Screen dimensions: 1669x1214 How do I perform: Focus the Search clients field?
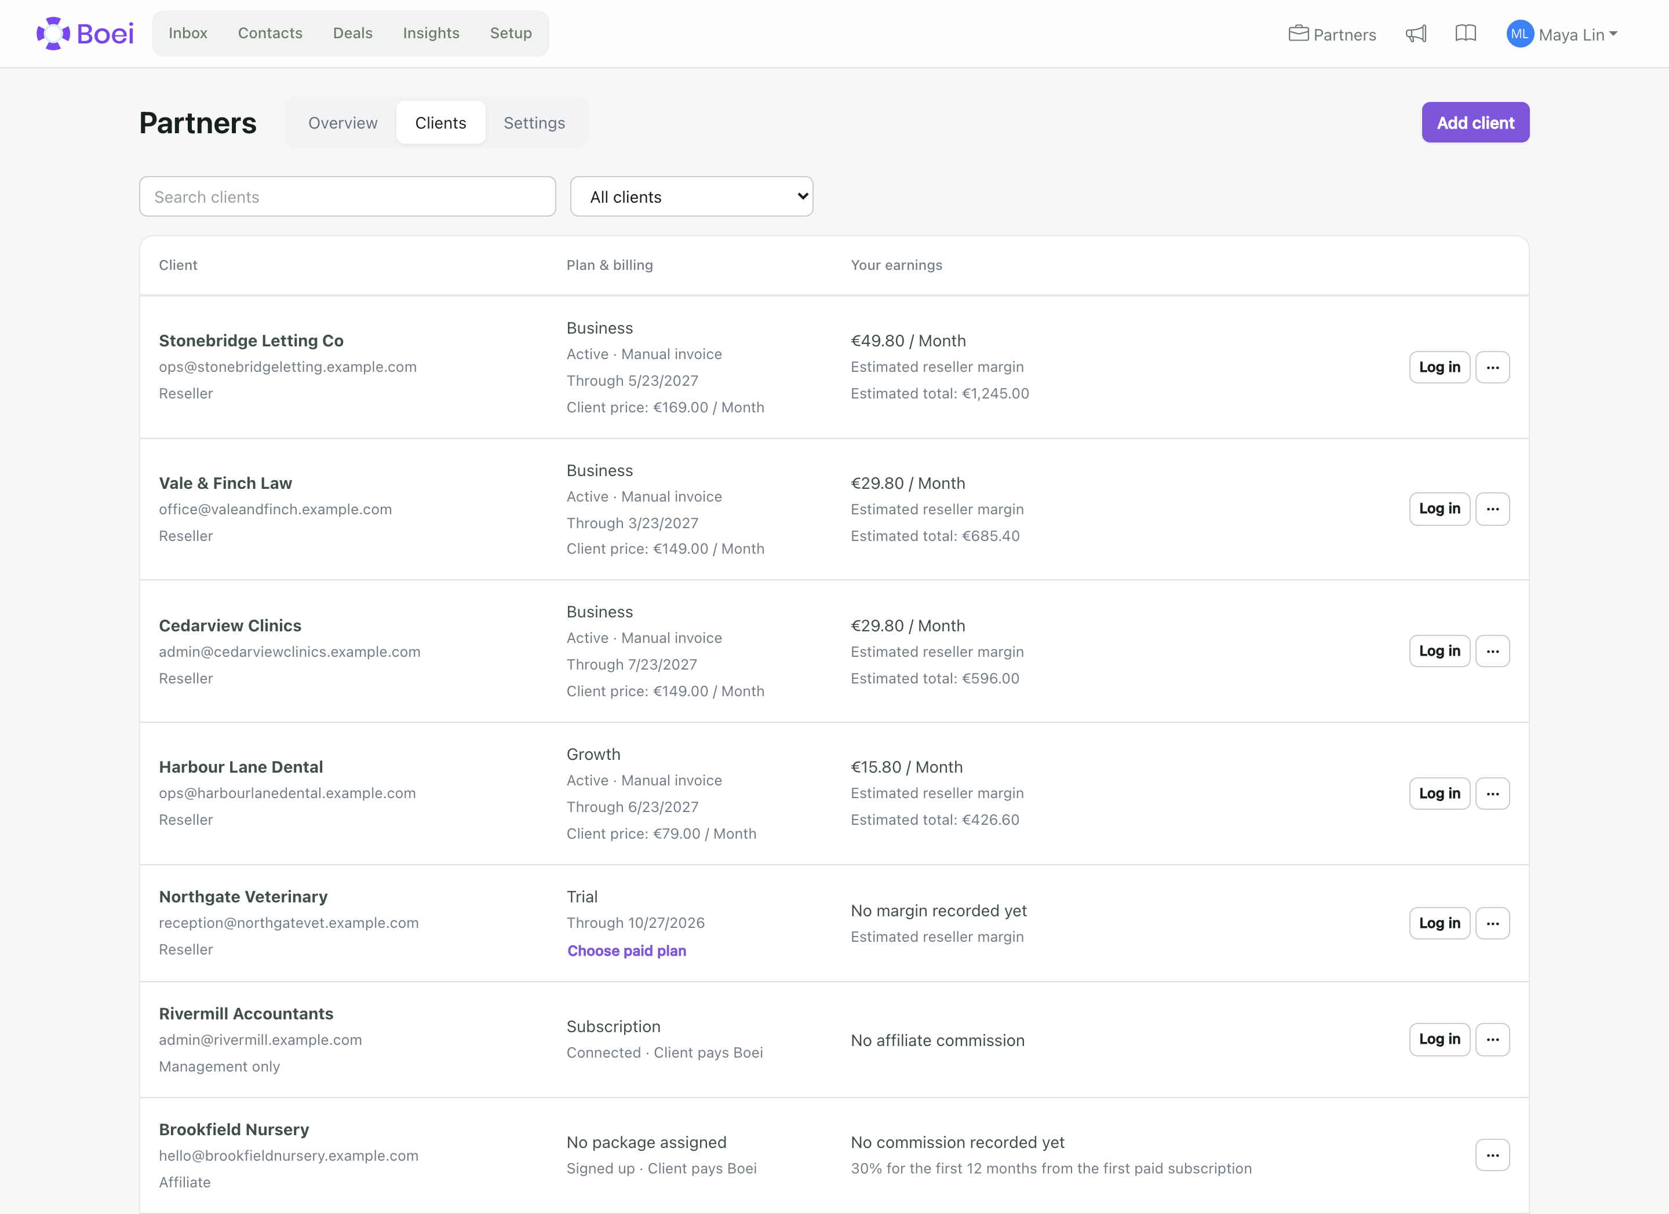[x=347, y=196]
